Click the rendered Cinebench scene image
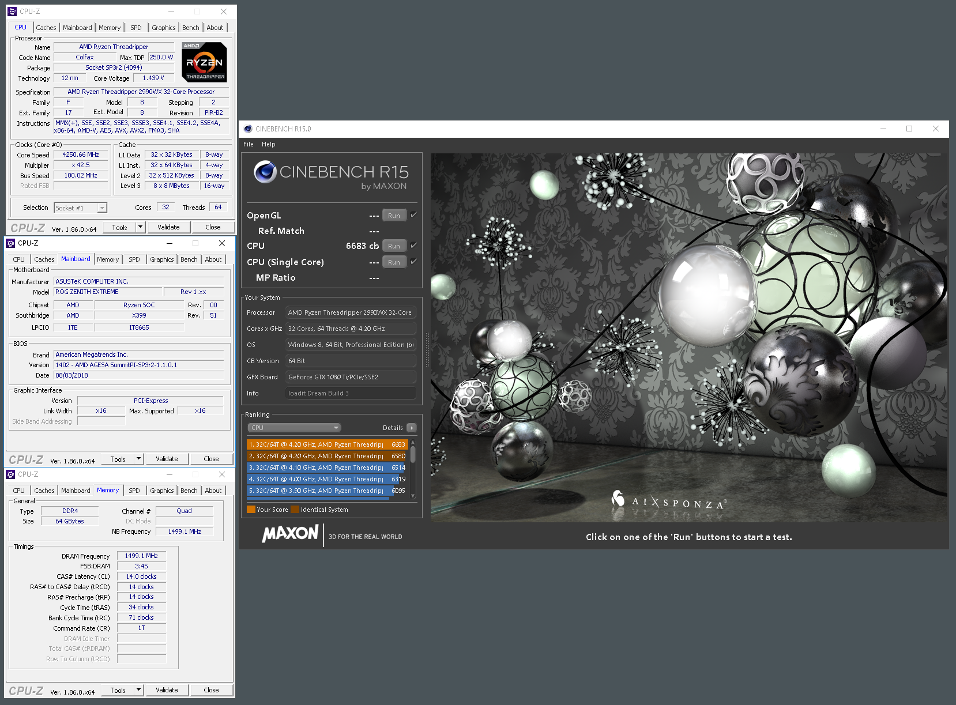This screenshot has width=956, height=705. pyautogui.click(x=689, y=338)
